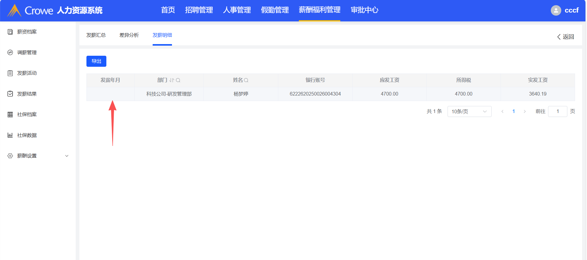This screenshot has width=587, height=260.
Task: Click the 调薪管理 sidebar icon
Action: pyautogui.click(x=10, y=52)
